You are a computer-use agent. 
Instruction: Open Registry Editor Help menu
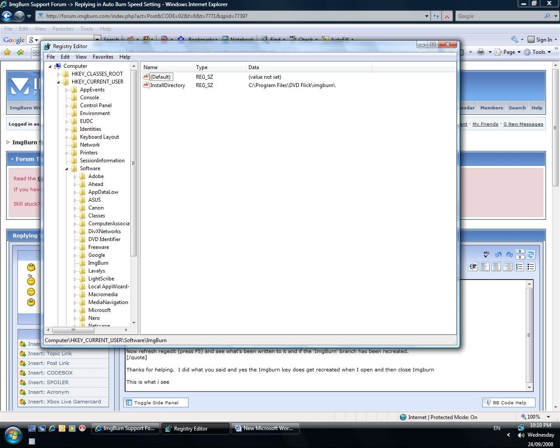[x=125, y=57]
